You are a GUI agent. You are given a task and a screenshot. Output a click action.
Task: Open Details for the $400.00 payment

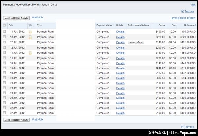coord(120,32)
